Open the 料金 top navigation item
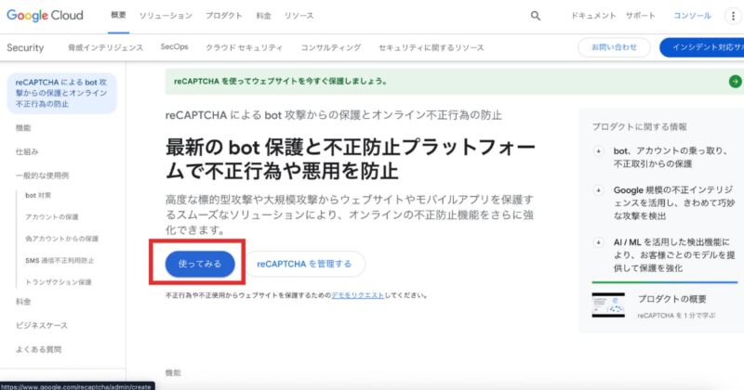 coord(264,16)
